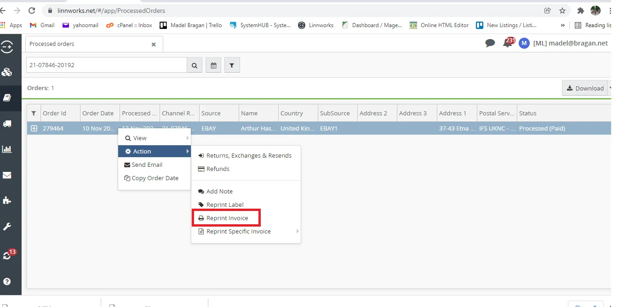Image resolution: width=624 pixels, height=307 pixels.
Task: Choose Reprint Label
Action: point(246,205)
